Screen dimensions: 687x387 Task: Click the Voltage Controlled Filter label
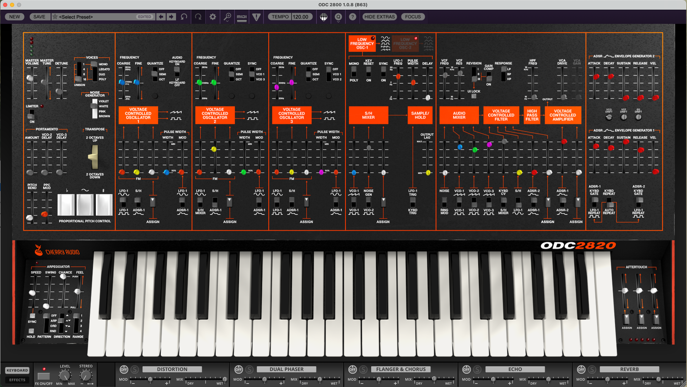[x=501, y=115]
